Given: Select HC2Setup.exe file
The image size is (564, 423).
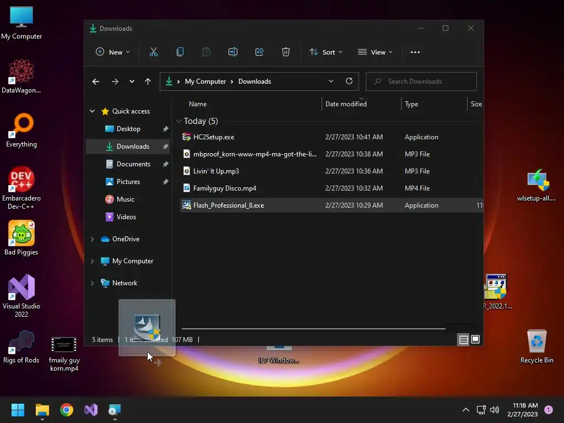Looking at the screenshot, I should 214,137.
